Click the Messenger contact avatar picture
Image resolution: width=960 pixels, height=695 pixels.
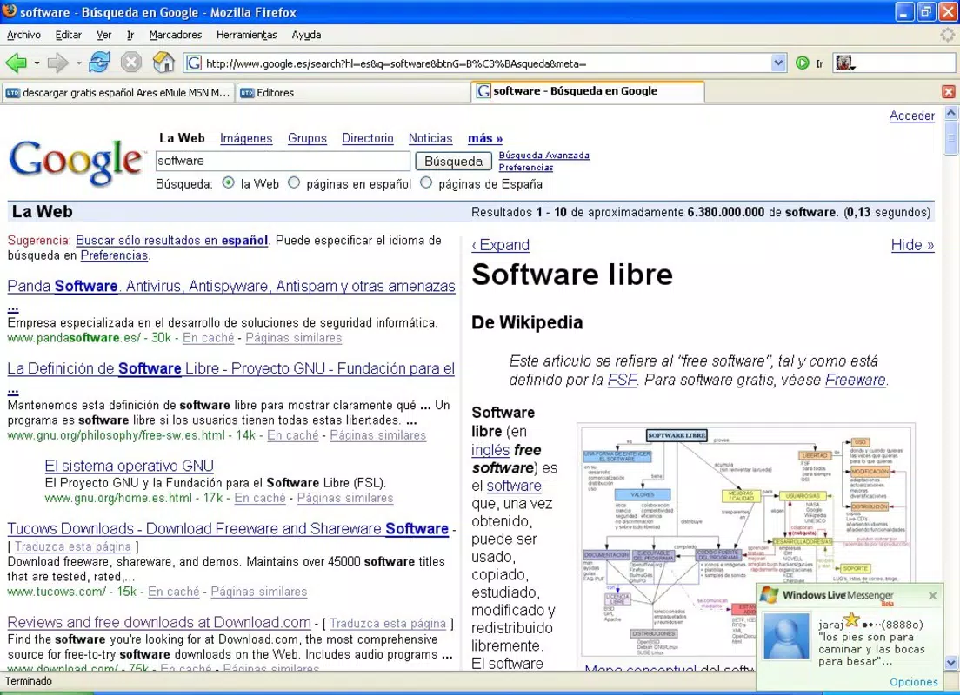click(x=786, y=637)
